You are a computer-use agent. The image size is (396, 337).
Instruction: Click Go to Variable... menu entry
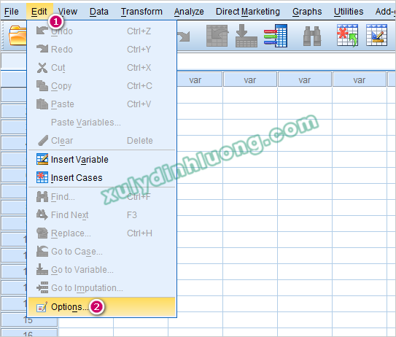point(102,269)
